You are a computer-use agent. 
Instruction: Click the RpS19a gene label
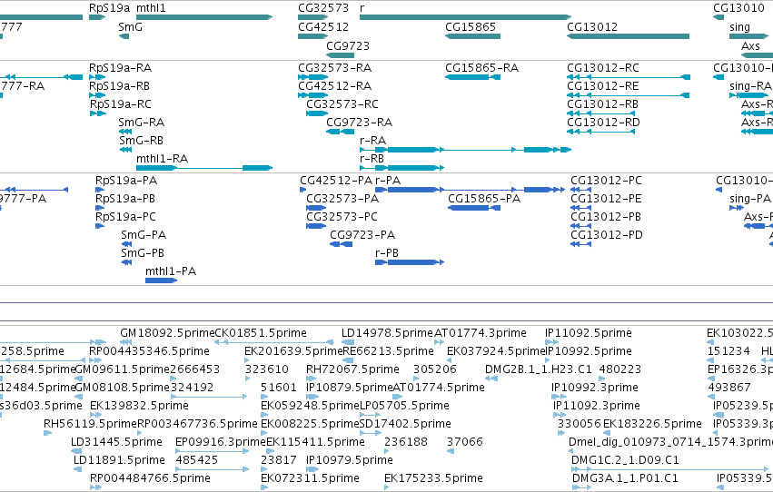(x=109, y=8)
